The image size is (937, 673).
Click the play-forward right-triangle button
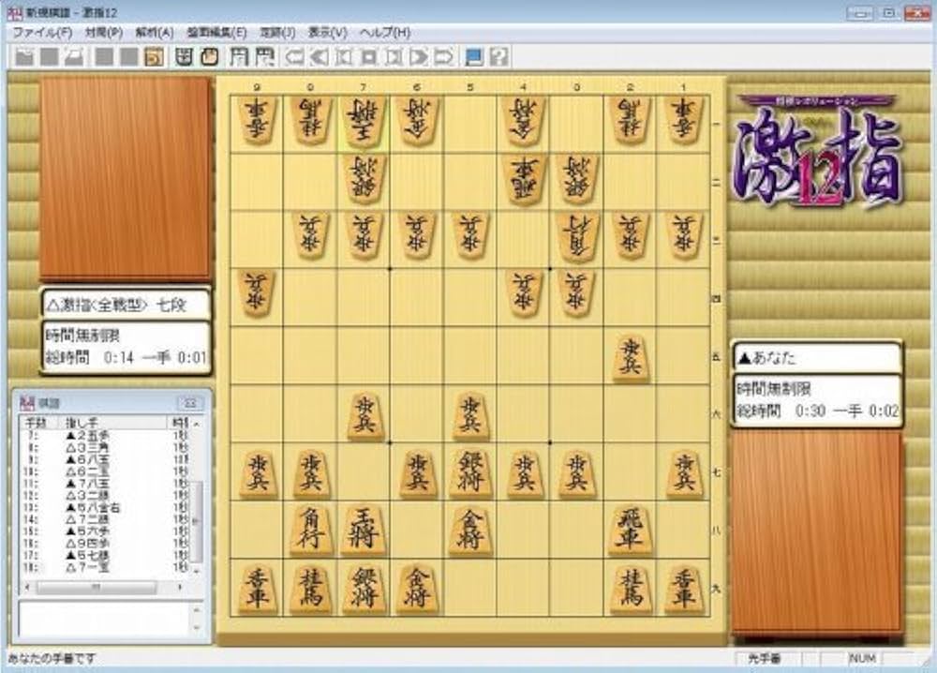(418, 57)
